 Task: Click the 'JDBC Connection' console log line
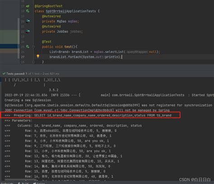click(87, 110)
